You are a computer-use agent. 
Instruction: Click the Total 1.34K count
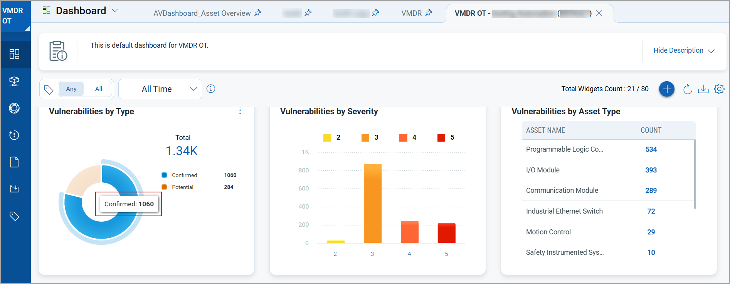coord(182,151)
